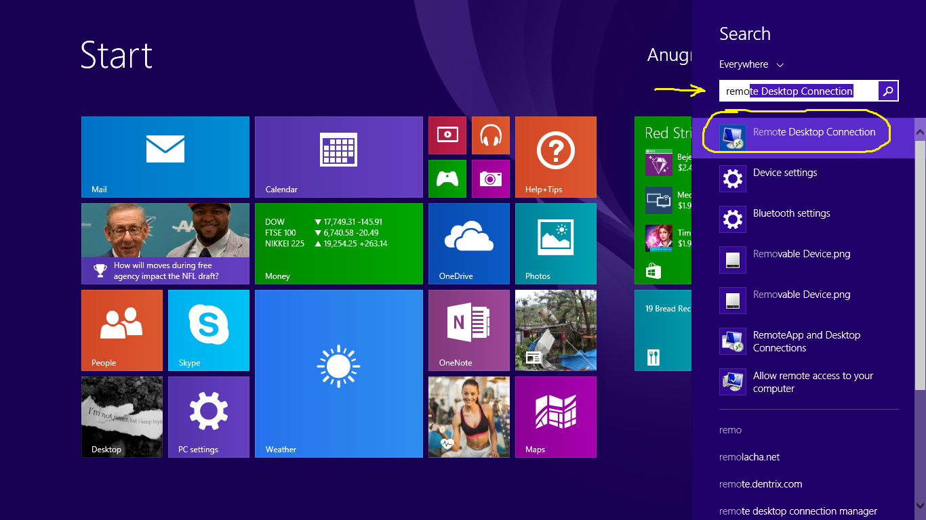Open the Calendar tile
The height and width of the screenshot is (520, 926).
click(x=339, y=157)
